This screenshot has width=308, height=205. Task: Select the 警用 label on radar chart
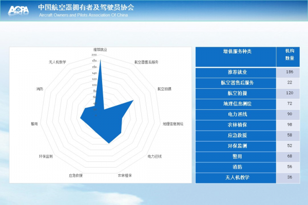click(34, 124)
